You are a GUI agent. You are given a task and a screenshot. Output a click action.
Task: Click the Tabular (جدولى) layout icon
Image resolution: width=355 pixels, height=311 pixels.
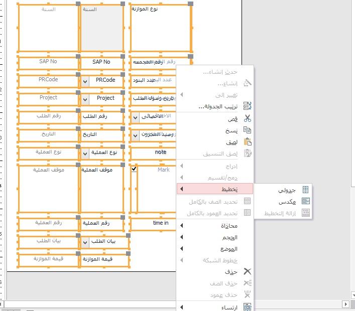pos(305,190)
